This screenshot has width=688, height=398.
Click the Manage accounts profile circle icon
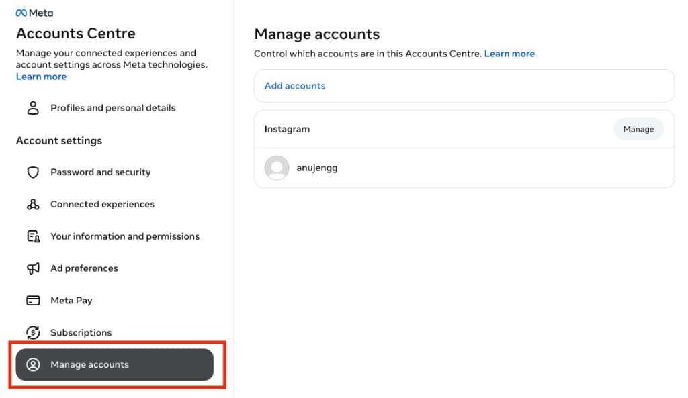pos(33,364)
